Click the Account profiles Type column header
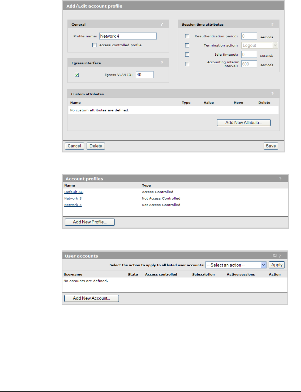The image size is (301, 392). [x=146, y=185]
